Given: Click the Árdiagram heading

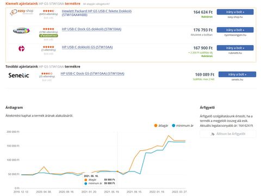Looking at the screenshot, I should [x=14, y=107].
